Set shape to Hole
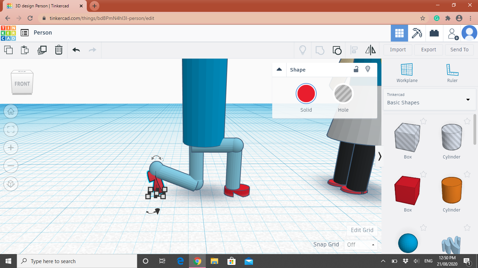 [x=343, y=94]
